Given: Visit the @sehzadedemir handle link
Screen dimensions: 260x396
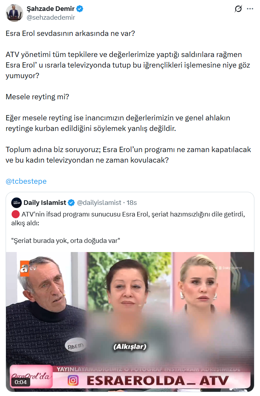Looking at the screenshot, I should pos(51,18).
